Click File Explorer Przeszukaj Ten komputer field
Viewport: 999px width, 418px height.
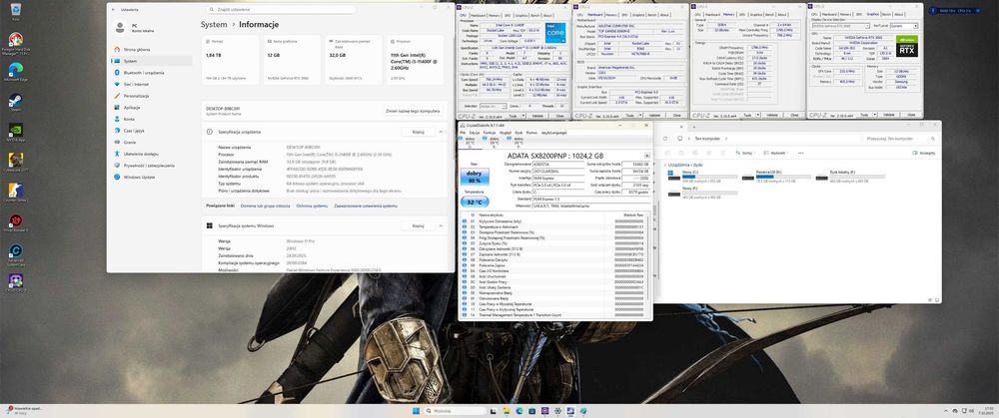(900, 138)
